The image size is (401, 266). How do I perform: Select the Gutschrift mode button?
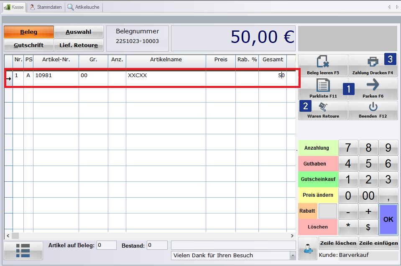[28, 45]
